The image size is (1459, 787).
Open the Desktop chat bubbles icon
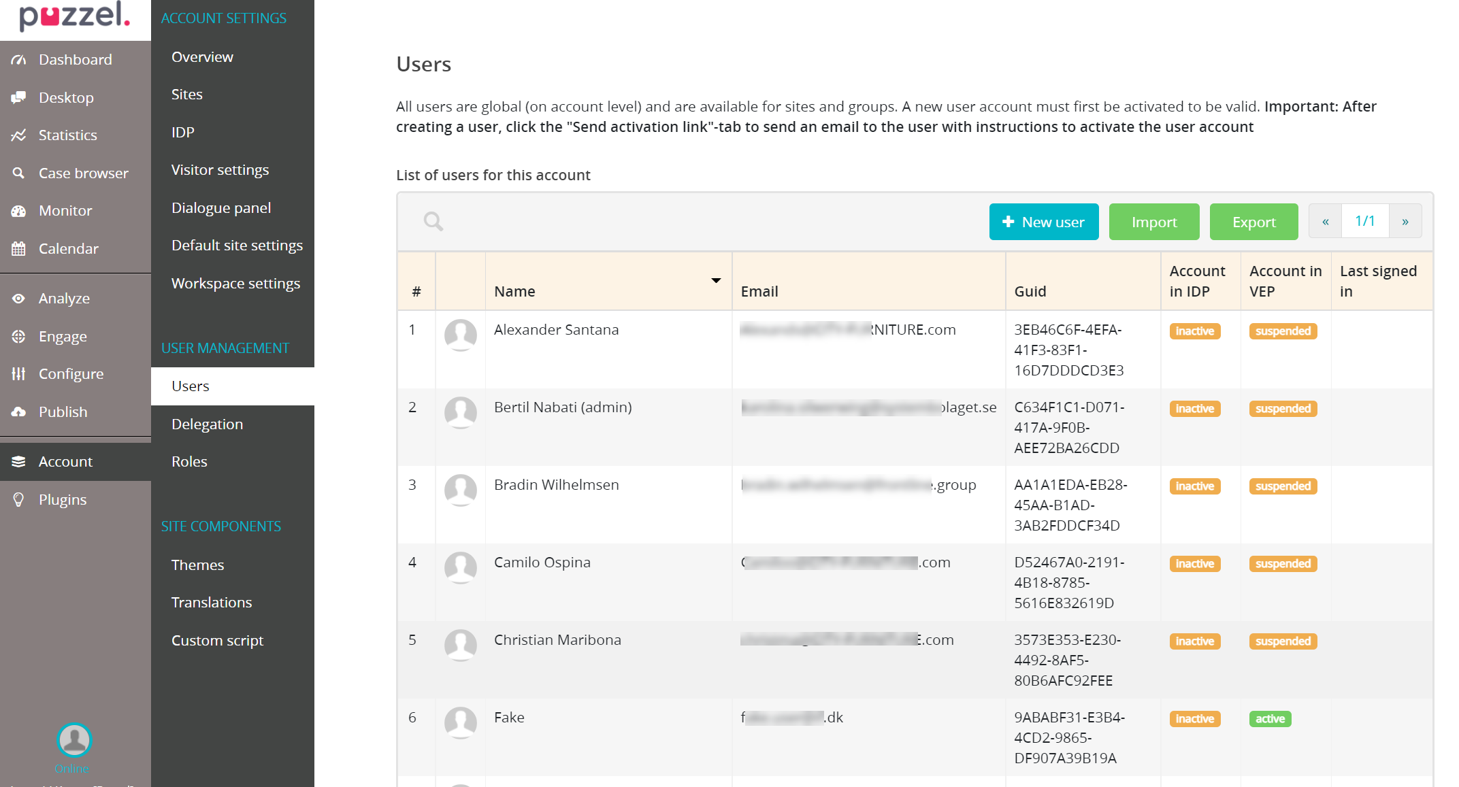pos(18,97)
